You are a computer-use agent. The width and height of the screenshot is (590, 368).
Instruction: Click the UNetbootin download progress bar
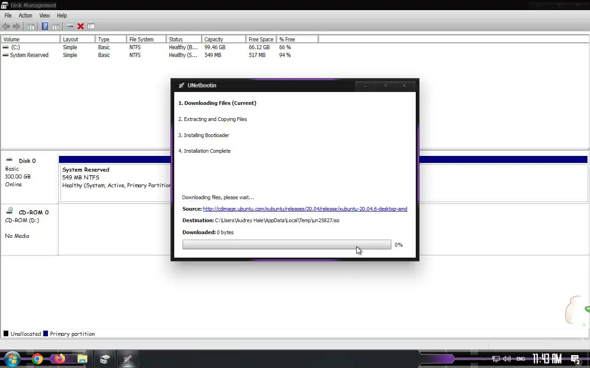[x=287, y=245]
